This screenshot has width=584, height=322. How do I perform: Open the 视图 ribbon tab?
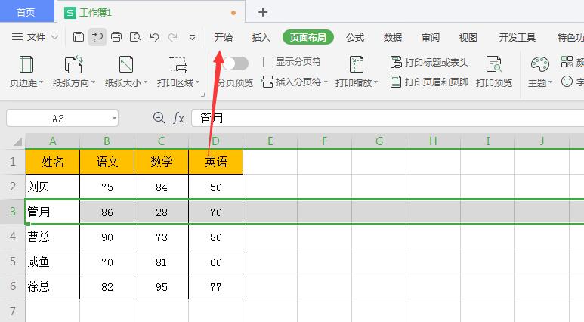[468, 37]
